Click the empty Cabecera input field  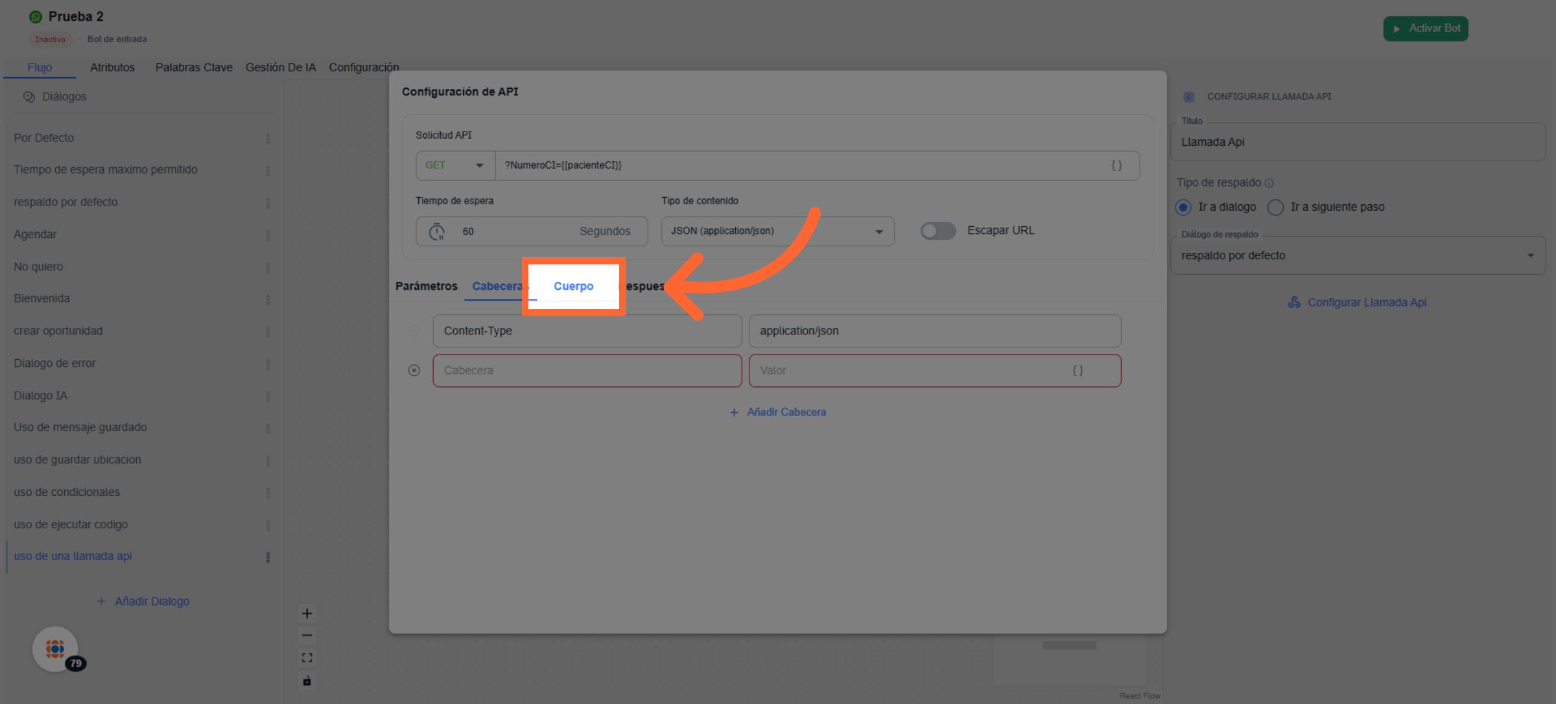click(587, 370)
